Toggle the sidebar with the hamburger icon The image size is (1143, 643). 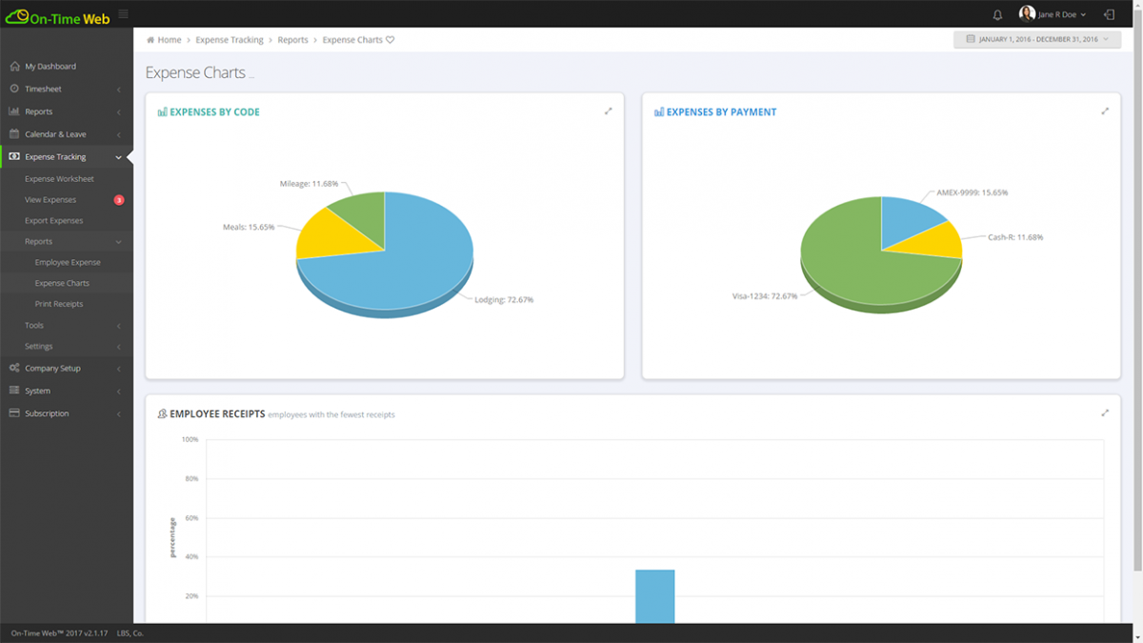pos(123,14)
